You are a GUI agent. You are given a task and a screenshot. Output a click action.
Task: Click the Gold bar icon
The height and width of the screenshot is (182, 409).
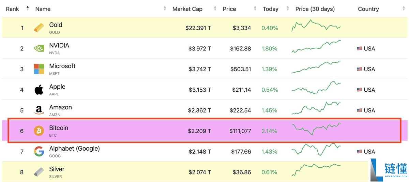click(39, 28)
